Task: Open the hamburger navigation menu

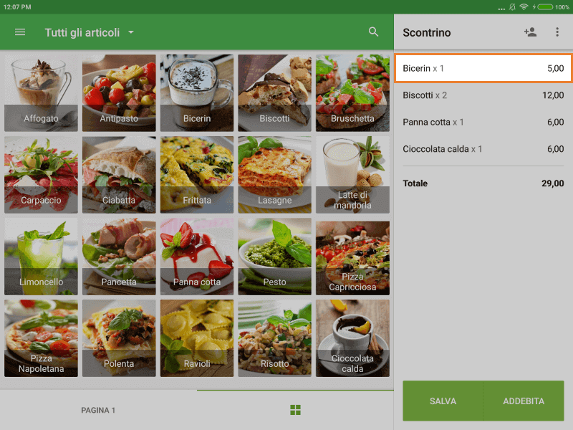Action: [x=20, y=32]
